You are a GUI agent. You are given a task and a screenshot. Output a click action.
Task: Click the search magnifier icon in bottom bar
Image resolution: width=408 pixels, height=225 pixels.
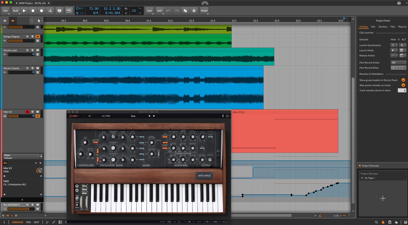pos(376,222)
